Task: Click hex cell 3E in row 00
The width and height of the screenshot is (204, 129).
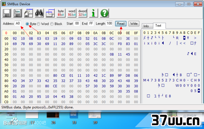Action: click(128, 39)
